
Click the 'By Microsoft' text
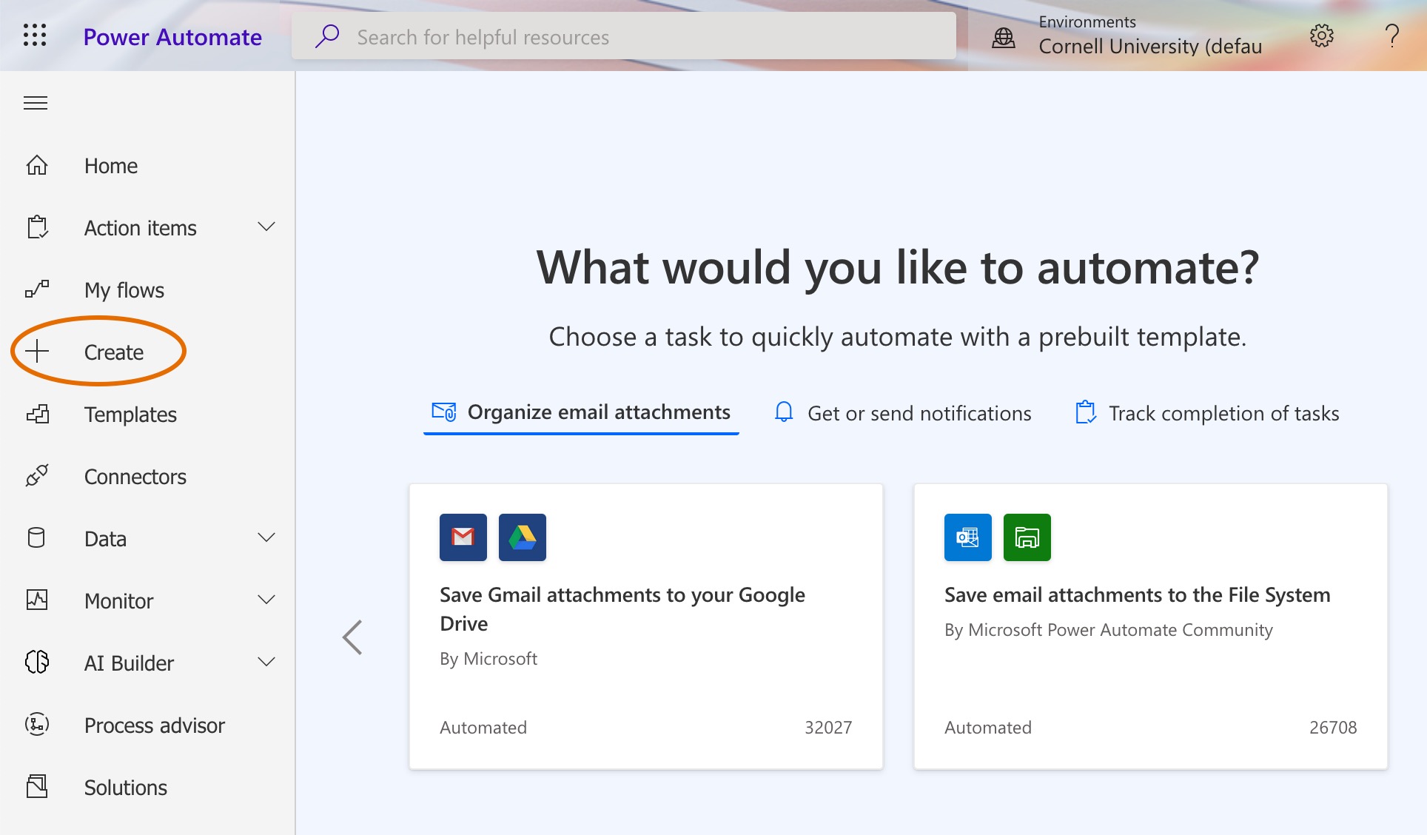(x=488, y=658)
